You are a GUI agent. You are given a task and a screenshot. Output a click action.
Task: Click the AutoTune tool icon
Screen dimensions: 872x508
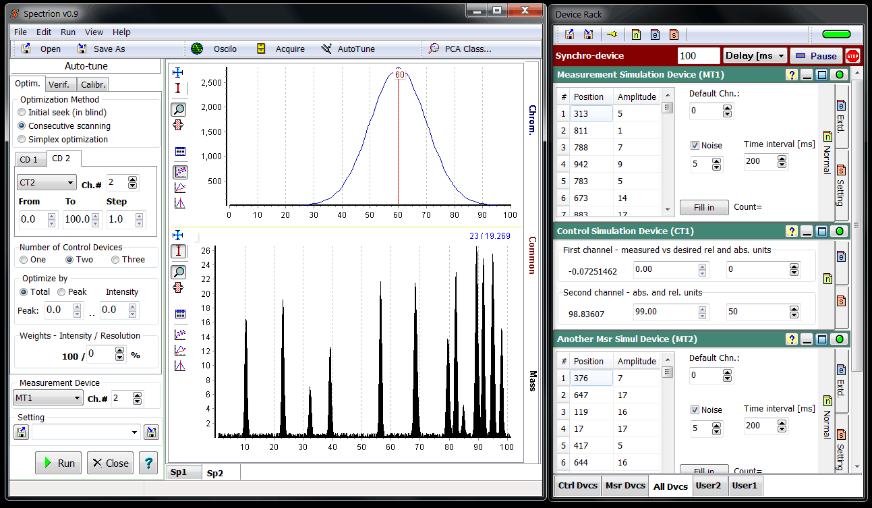(x=326, y=49)
